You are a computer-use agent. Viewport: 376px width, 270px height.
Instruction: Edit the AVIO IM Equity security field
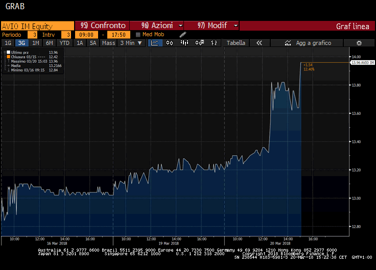pyautogui.click(x=37, y=26)
